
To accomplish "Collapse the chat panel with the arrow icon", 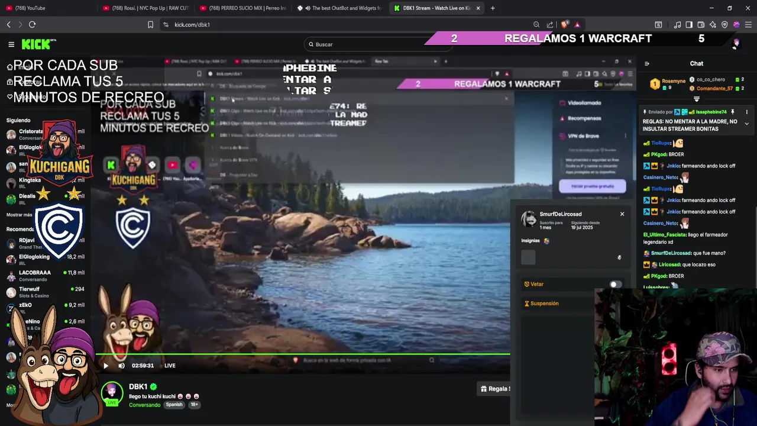I will point(646,63).
